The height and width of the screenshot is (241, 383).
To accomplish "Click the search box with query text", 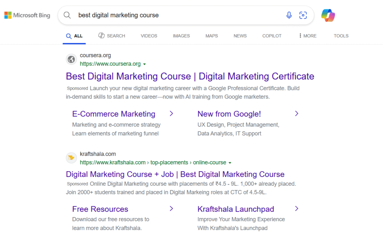I will 186,15.
